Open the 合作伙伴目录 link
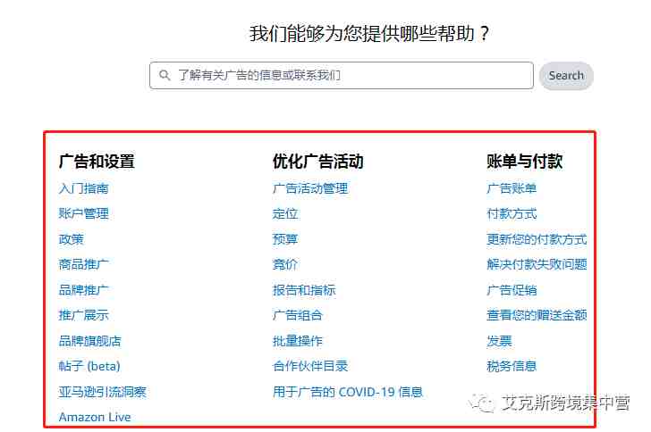This screenshot has width=651, height=432. 310,366
